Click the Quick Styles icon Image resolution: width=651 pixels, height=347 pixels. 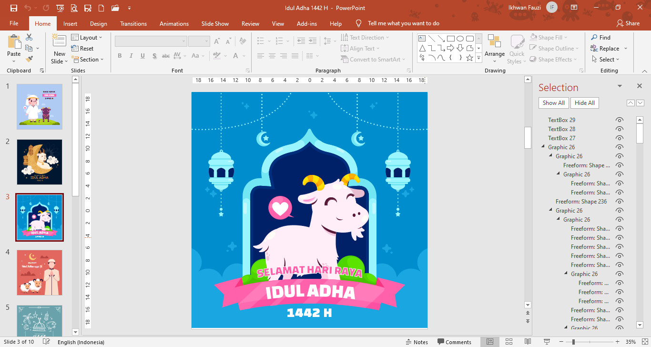tap(516, 48)
